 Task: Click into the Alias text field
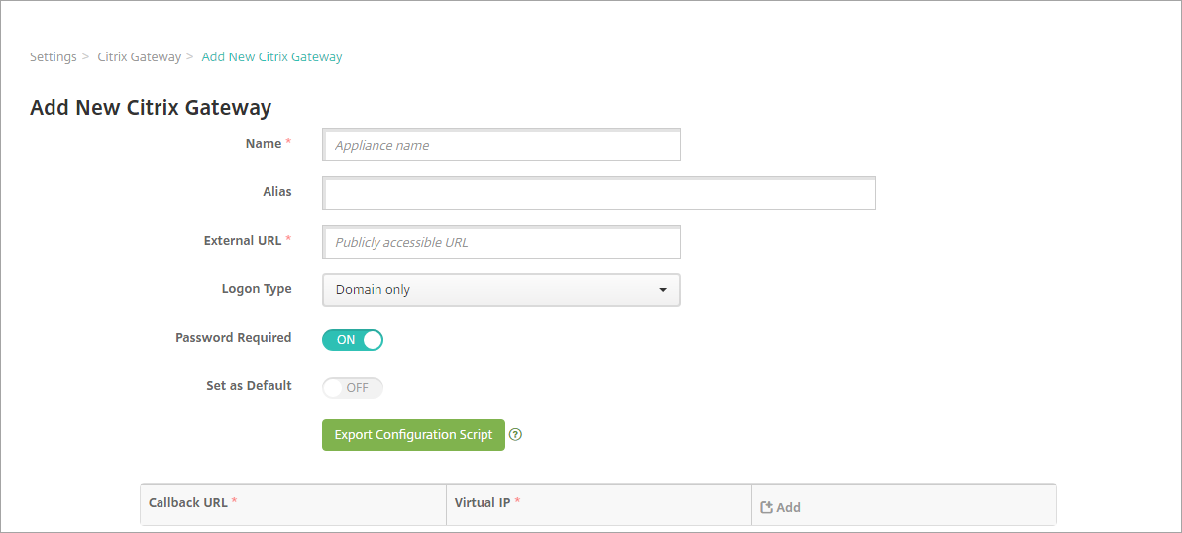[599, 194]
